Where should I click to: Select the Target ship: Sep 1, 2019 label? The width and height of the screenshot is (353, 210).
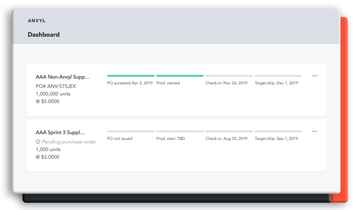(276, 138)
